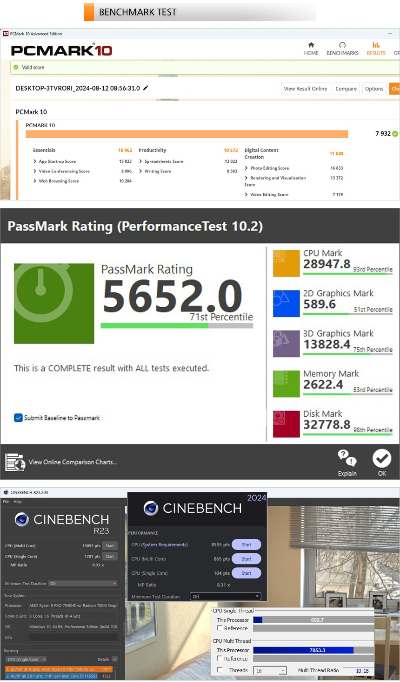
Task: Start the Cinebench 2024 GPU test
Action: coord(247,544)
